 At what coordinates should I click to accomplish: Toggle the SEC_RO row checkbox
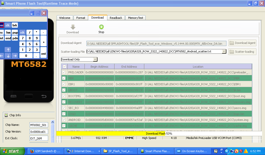pyautogui.click(x=64, y=108)
